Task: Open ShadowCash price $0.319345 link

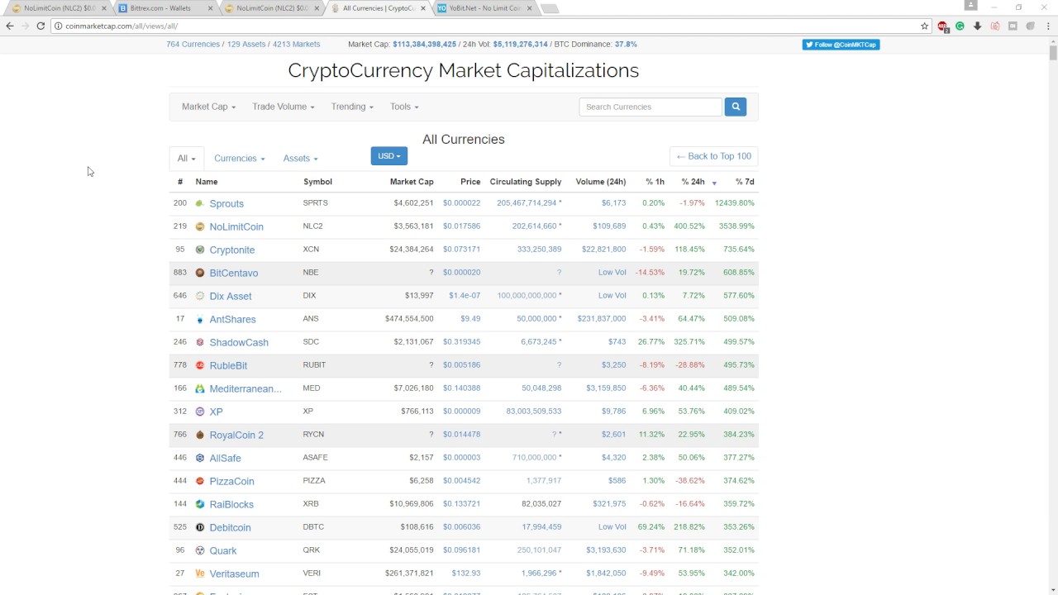Action: (461, 342)
